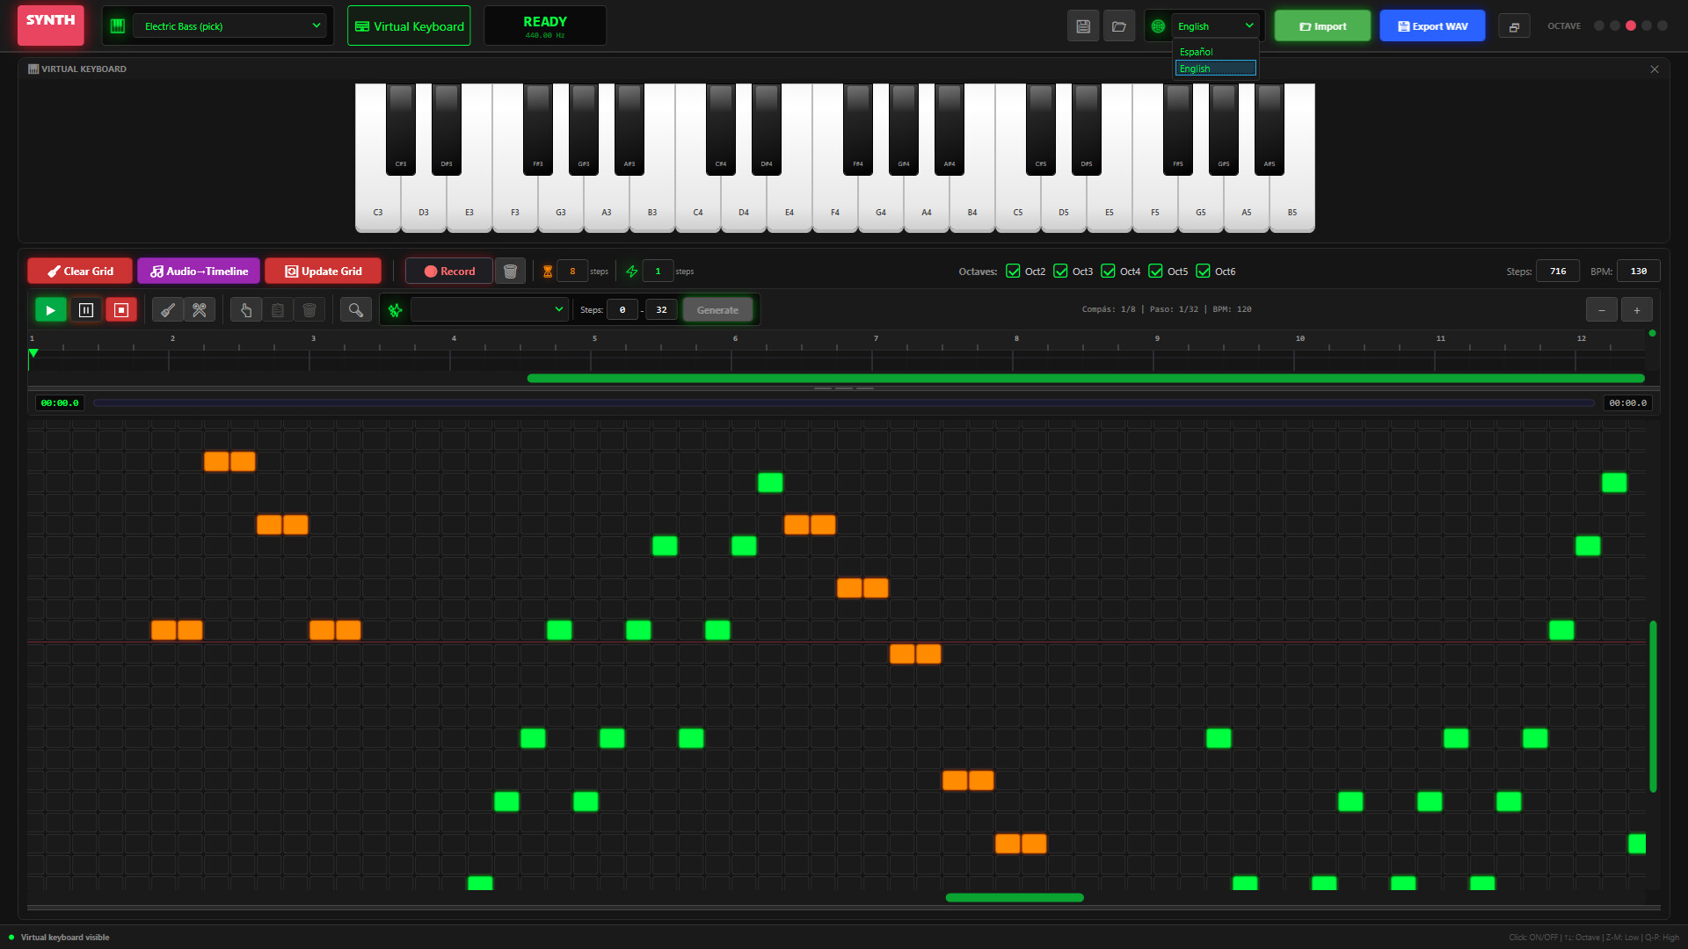The height and width of the screenshot is (949, 1688).
Task: Uncheck the Oct2 checkbox
Action: tap(1013, 271)
